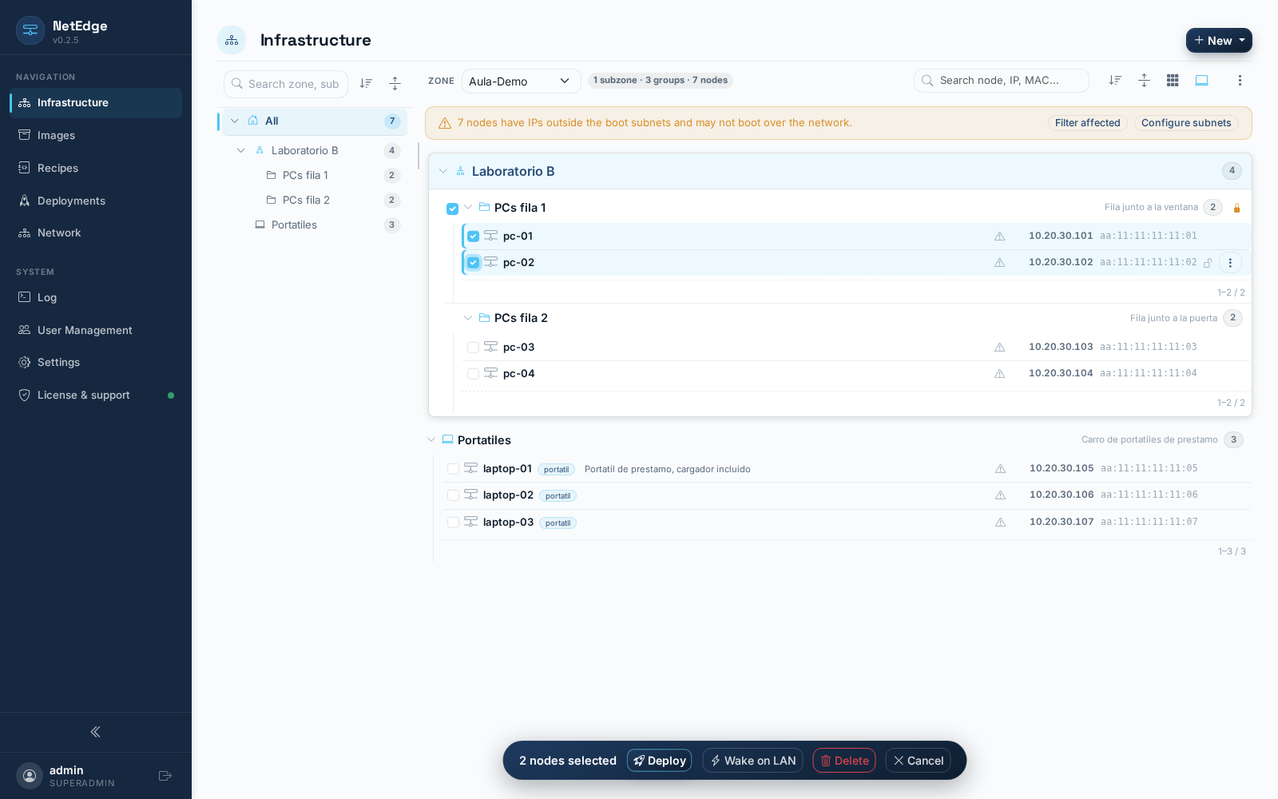Click the logout icon next to admin
1278x799 pixels.
(x=165, y=776)
